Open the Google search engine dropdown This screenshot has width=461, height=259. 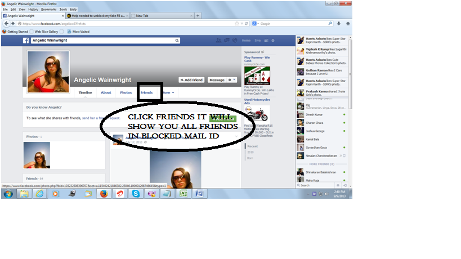tap(255, 24)
